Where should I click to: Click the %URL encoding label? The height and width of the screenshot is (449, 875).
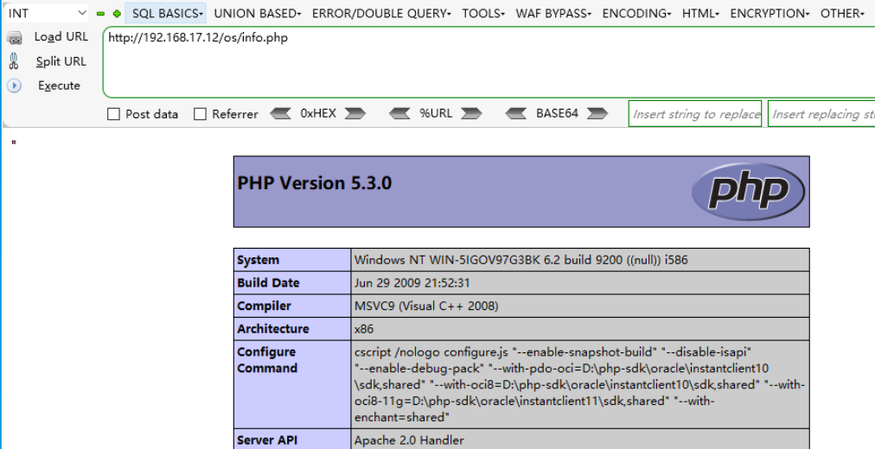click(435, 114)
